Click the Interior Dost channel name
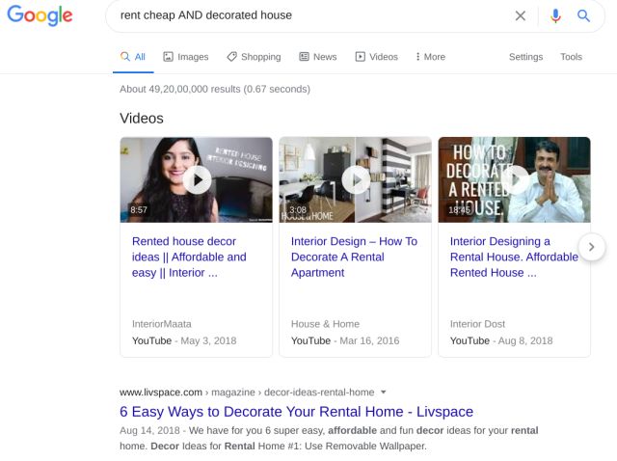The image size is (617, 461). [x=477, y=324]
